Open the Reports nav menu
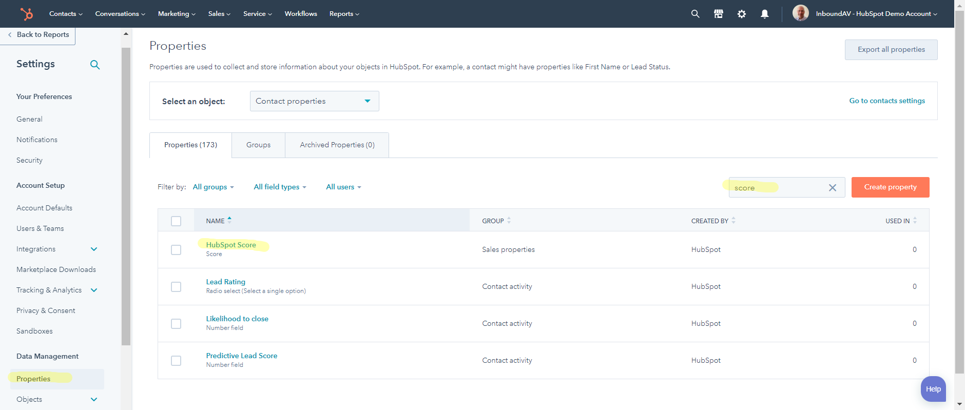This screenshot has height=410, width=965. [x=344, y=14]
